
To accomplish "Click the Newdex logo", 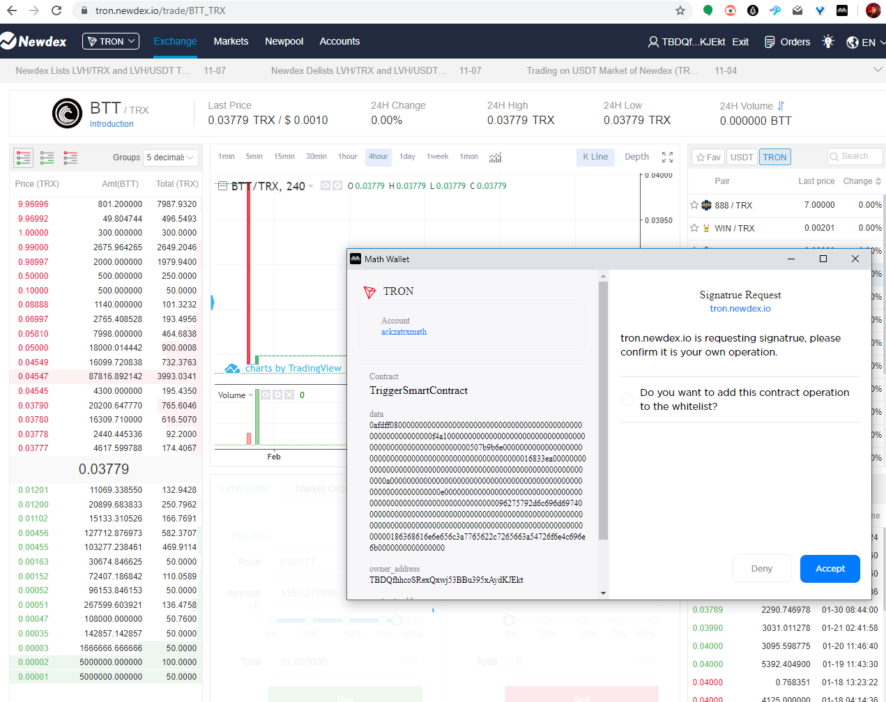I will click(x=33, y=41).
